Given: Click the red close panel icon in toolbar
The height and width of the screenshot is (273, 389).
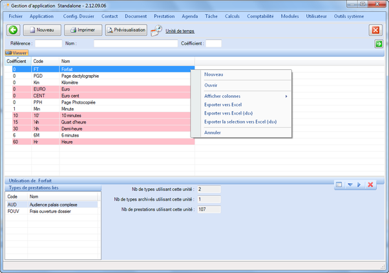Looking at the screenshot, I should [375, 30].
